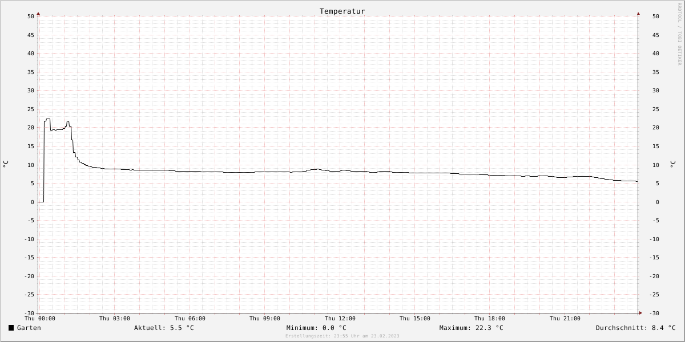Click the Thu 00:00 time axis label
This screenshot has height=342, width=685.
[40, 319]
